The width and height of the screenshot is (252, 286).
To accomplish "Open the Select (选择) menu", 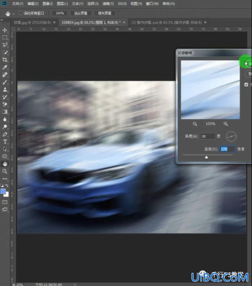I will pyautogui.click(x=93, y=4).
